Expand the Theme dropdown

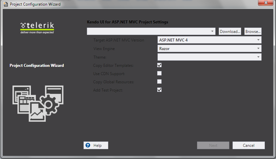[x=210, y=57]
